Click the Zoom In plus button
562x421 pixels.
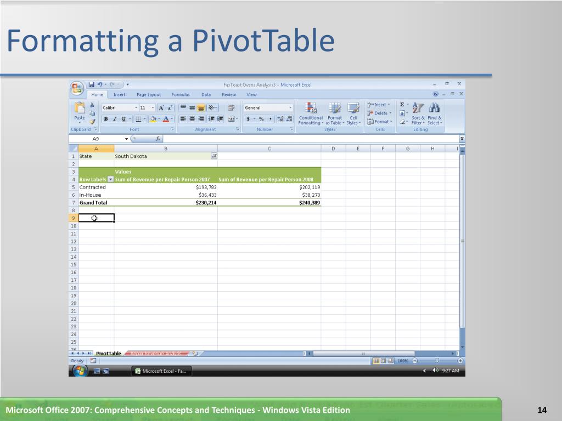click(x=460, y=361)
